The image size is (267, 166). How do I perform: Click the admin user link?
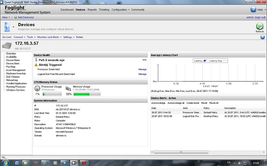click(x=250, y=17)
